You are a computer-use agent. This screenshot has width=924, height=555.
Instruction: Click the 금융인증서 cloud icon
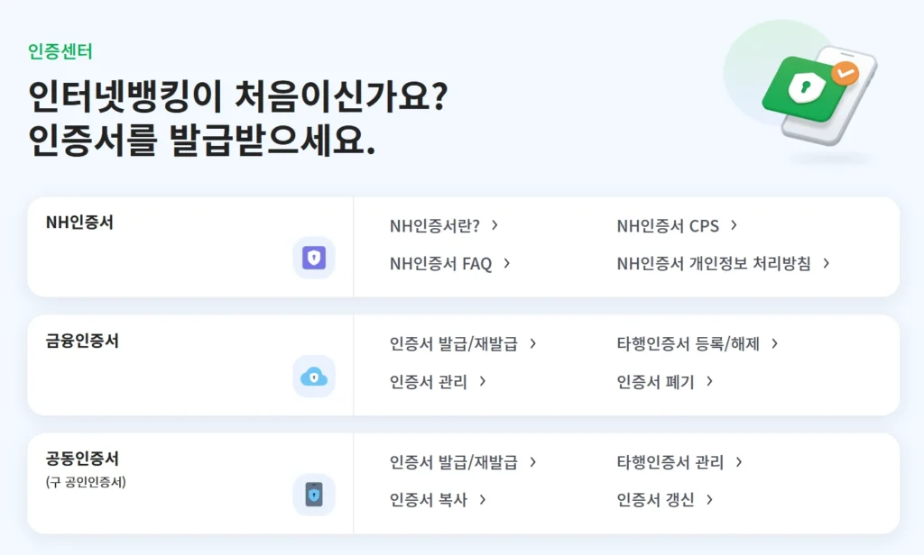click(x=313, y=376)
